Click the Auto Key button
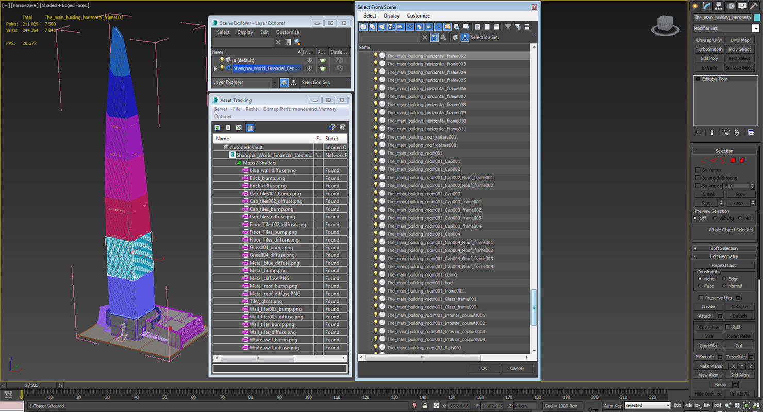This screenshot has width=763, height=412. point(612,406)
